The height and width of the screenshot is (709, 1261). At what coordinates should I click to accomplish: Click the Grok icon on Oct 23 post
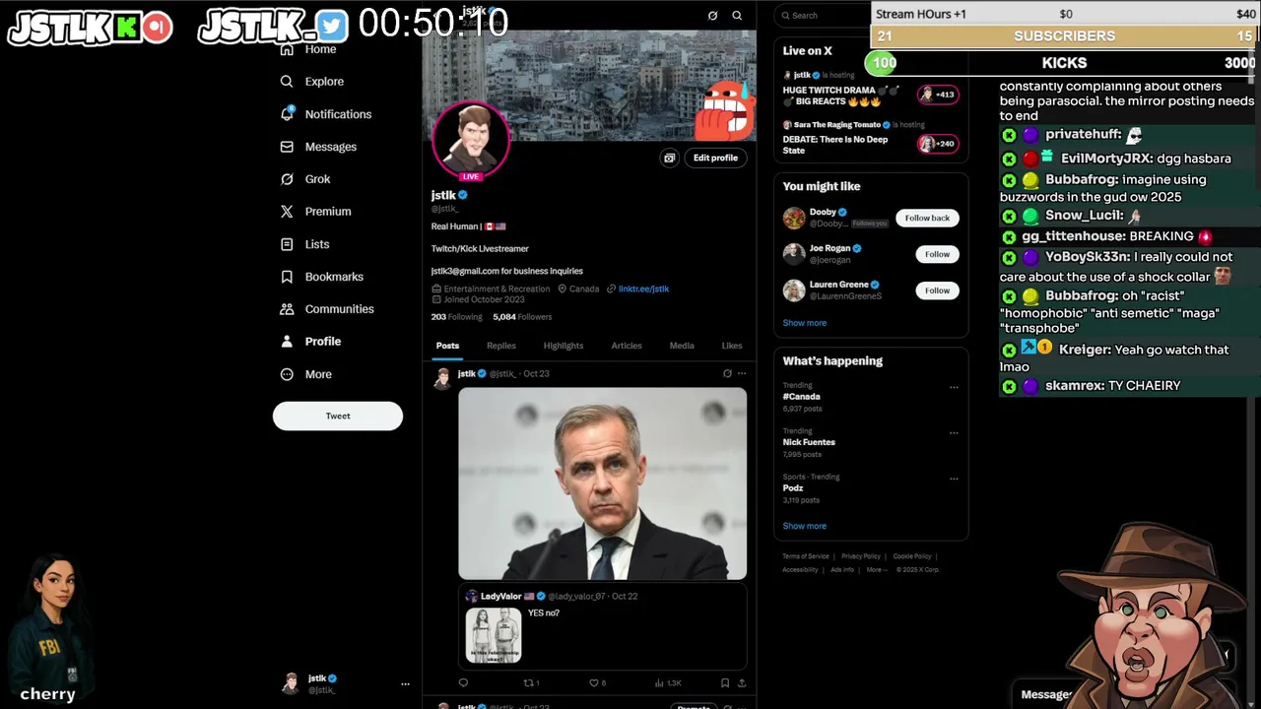727,373
